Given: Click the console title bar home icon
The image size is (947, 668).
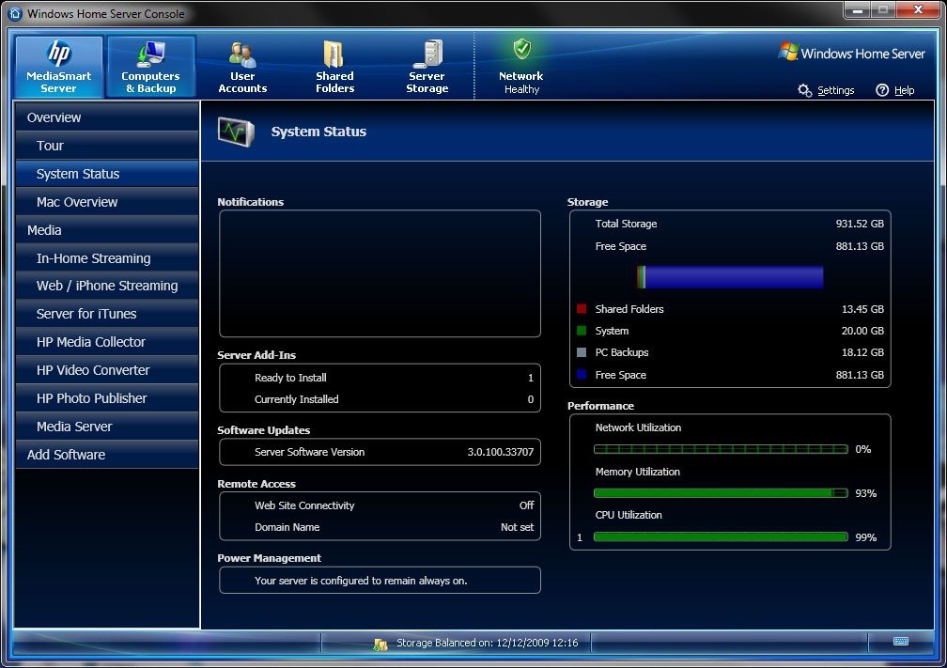Looking at the screenshot, I should click(15, 13).
